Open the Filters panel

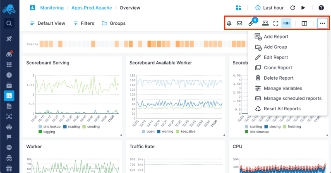[x=84, y=23]
